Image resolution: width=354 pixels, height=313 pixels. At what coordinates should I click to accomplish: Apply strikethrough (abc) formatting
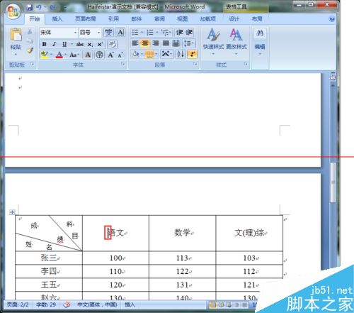(x=80, y=44)
